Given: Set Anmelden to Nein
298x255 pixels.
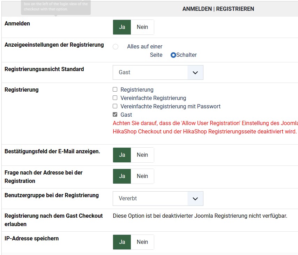Looking at the screenshot, I should point(142,27).
